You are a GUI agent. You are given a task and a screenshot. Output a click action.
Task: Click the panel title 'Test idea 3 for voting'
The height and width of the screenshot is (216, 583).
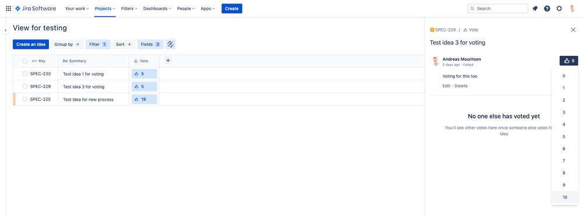tap(458, 43)
